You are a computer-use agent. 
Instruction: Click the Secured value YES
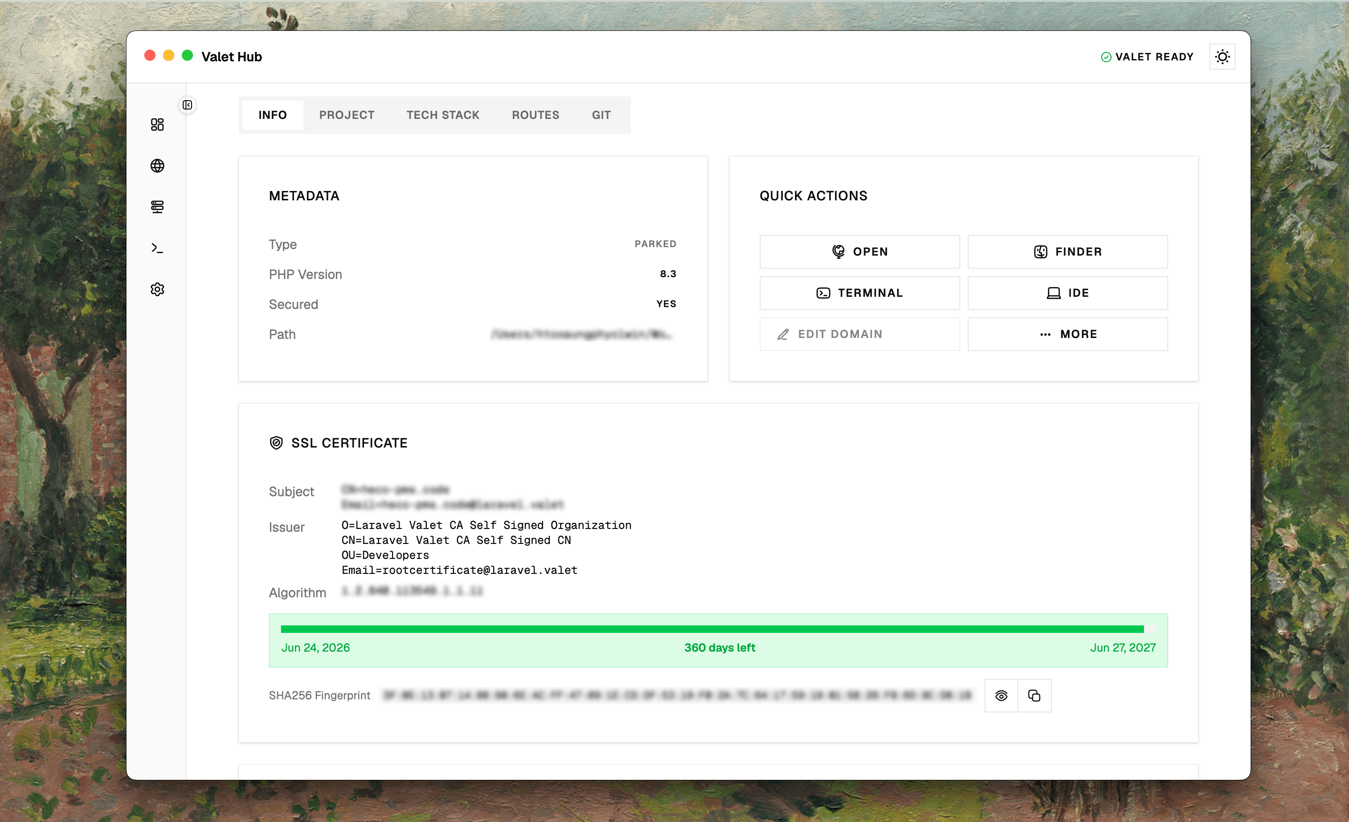pyautogui.click(x=666, y=304)
